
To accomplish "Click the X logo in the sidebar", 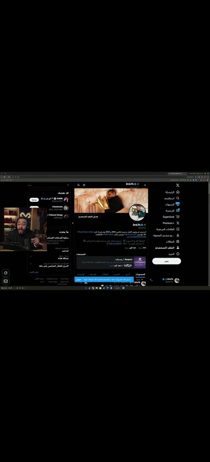I will click(x=178, y=186).
